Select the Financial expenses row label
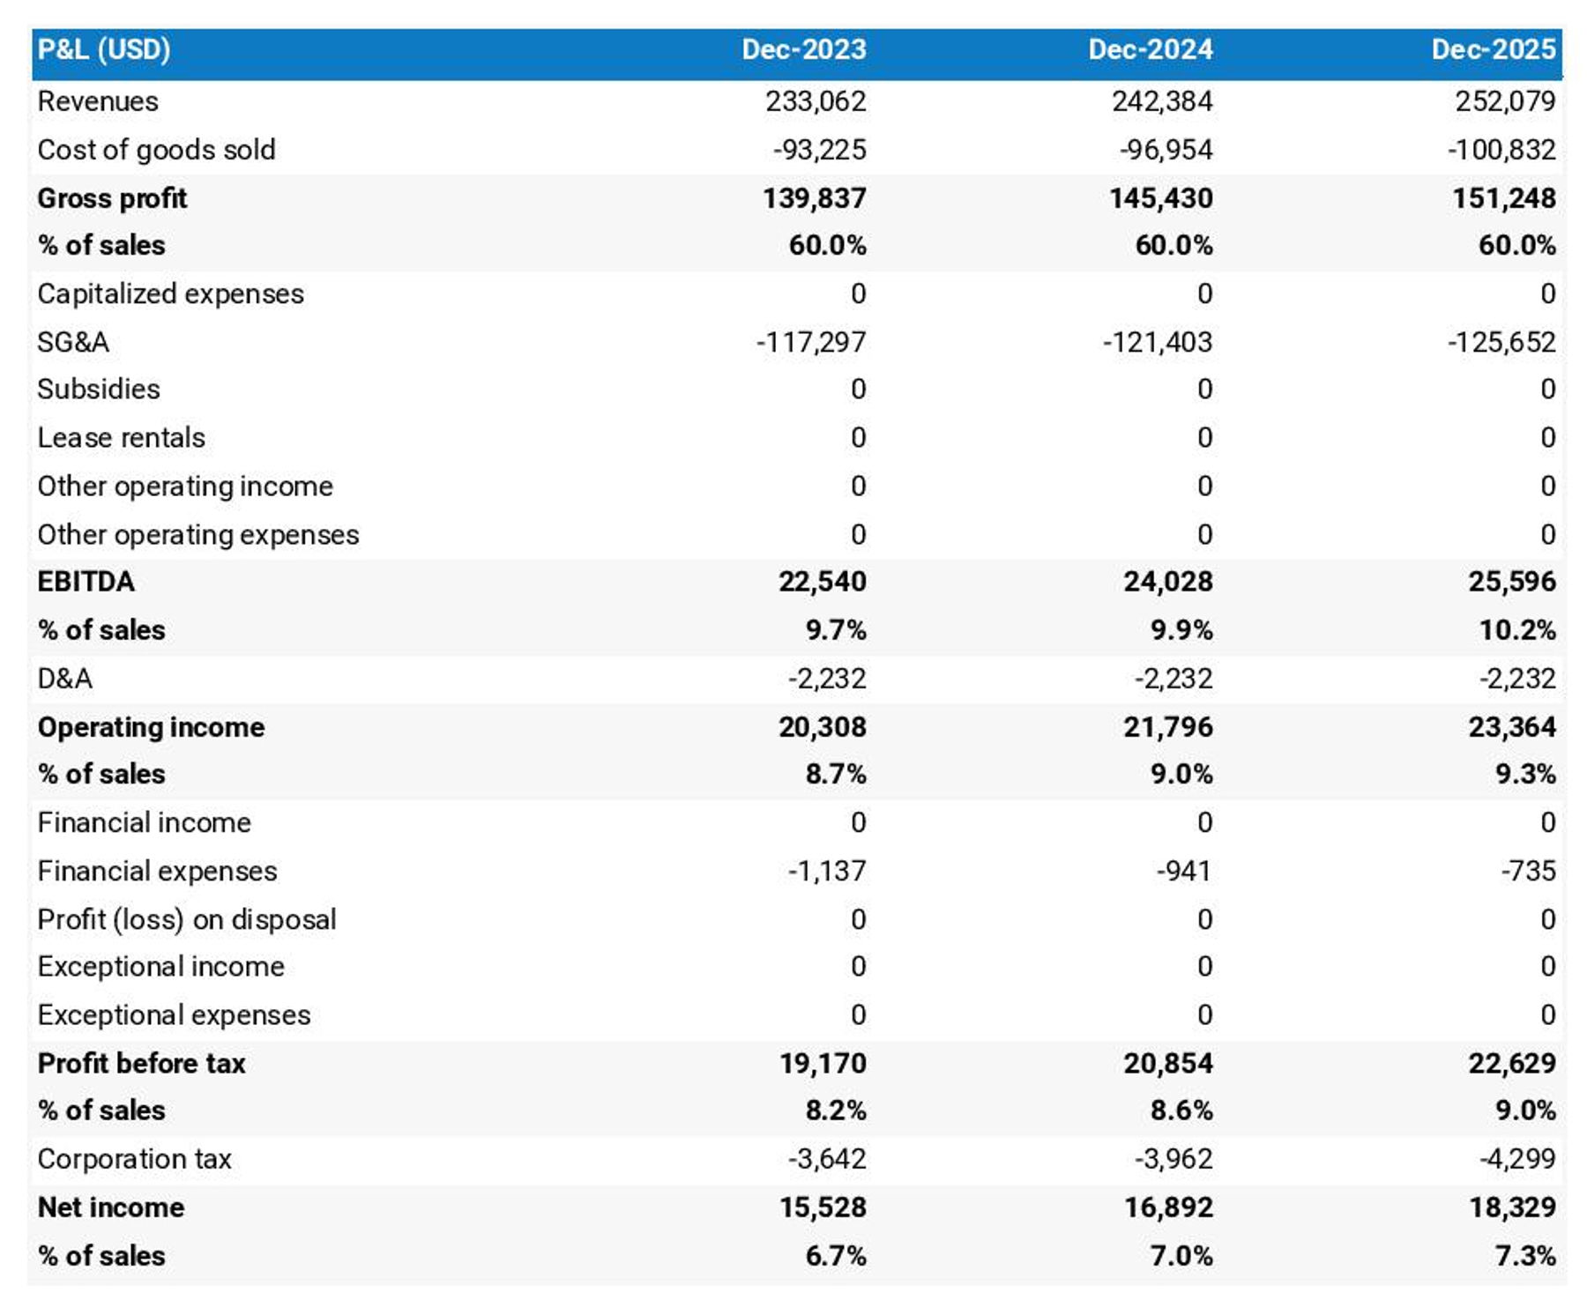Image resolution: width=1587 pixels, height=1300 pixels. [157, 871]
